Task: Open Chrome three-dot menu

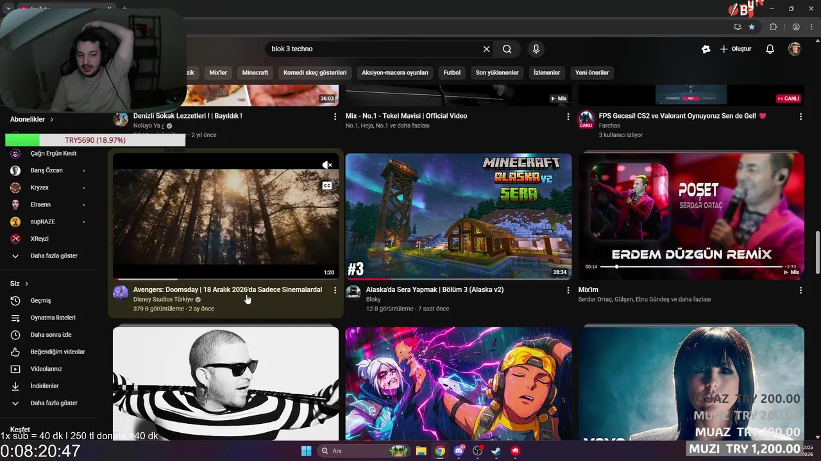Action: 811,27
